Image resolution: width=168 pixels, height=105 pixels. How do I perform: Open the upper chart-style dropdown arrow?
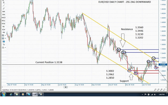(5, 35)
